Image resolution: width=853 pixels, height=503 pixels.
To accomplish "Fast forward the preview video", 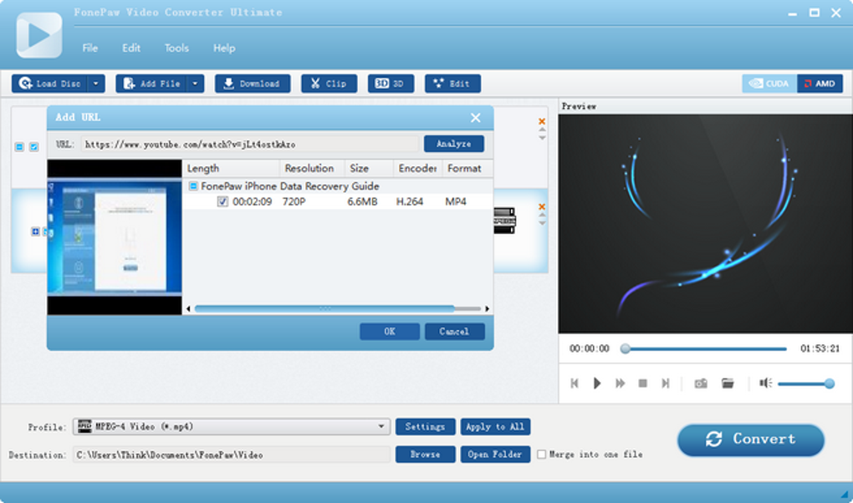I will click(x=621, y=384).
